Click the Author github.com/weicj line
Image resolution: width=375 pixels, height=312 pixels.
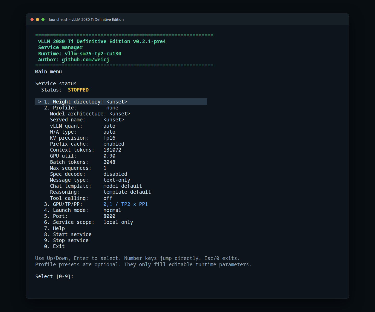[74, 60]
